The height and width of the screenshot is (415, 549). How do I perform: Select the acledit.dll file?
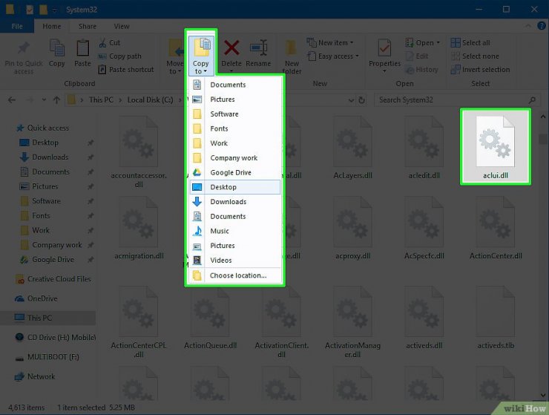point(424,148)
